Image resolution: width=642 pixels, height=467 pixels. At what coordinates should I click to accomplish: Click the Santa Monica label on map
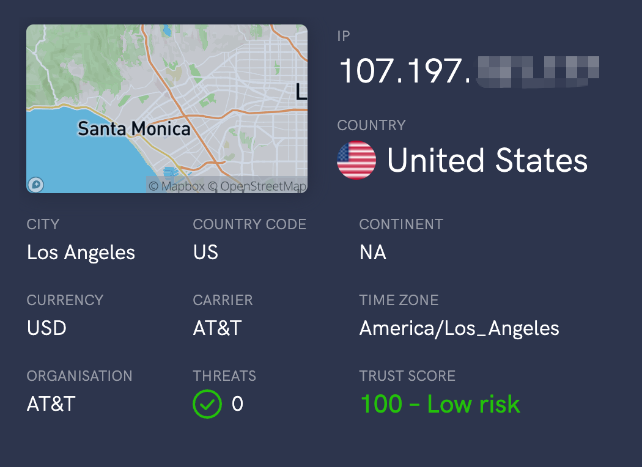(134, 129)
